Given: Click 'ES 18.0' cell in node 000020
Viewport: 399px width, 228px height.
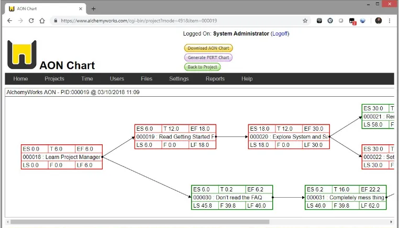Looking at the screenshot, I should (262, 129).
